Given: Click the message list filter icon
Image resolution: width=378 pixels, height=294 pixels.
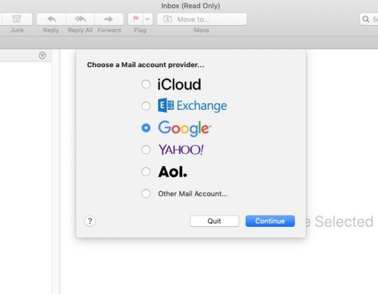Looking at the screenshot, I should pos(42,55).
